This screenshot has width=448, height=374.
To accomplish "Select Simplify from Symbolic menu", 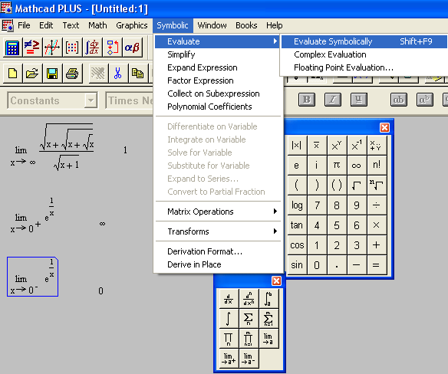I will click(218, 54).
